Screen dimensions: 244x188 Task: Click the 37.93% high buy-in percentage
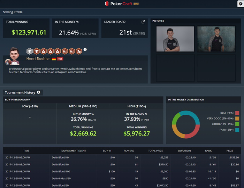click(x=132, y=119)
